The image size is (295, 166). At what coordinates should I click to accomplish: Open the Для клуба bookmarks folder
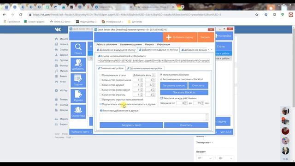pos(135,22)
